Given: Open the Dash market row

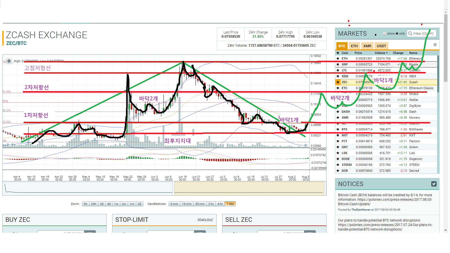Looking at the screenshot, I should pos(386,112).
